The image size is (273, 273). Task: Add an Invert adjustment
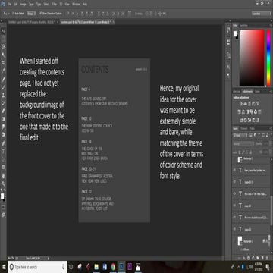coord(241,120)
